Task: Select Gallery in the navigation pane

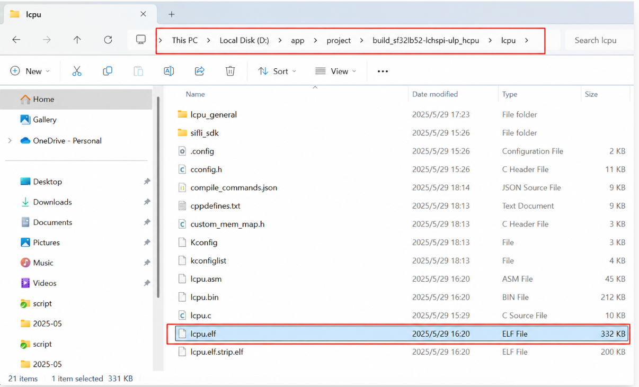Action: pos(45,120)
